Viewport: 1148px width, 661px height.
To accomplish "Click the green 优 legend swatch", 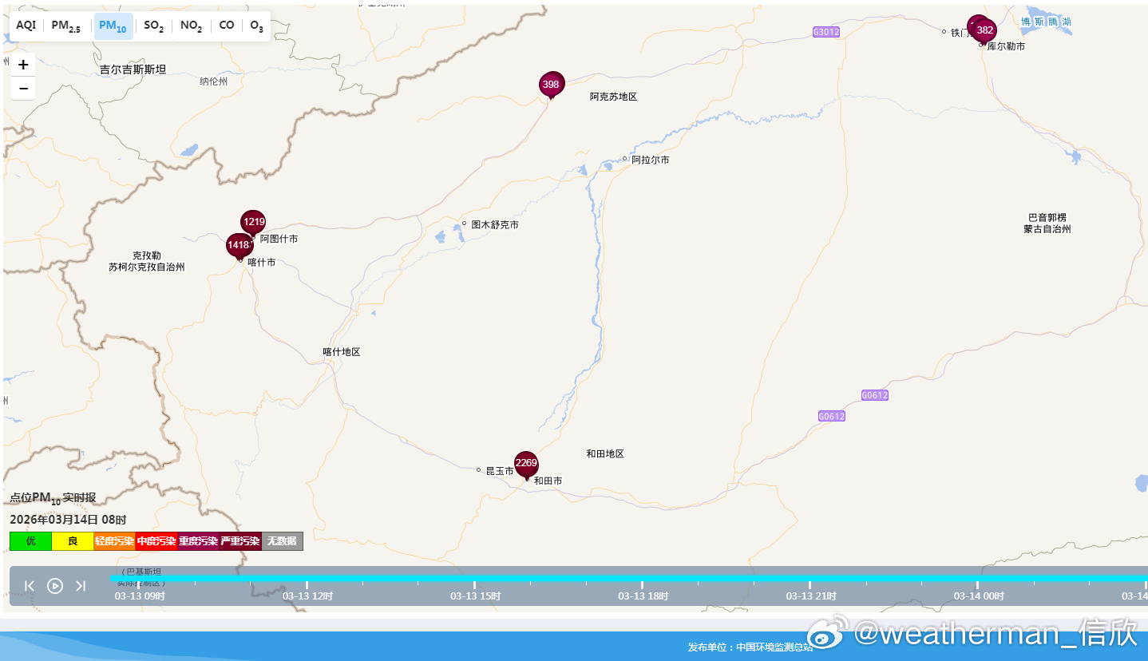I will (x=31, y=541).
